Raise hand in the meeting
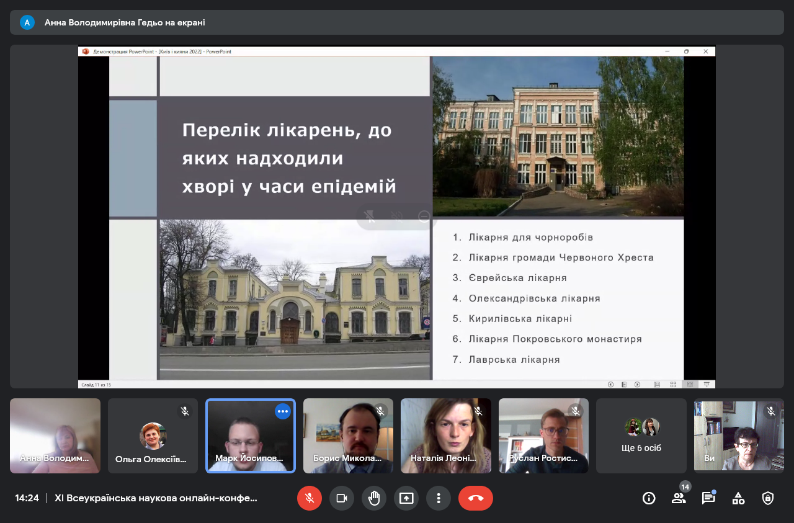Screen dimensions: 794x523 tap(374, 498)
